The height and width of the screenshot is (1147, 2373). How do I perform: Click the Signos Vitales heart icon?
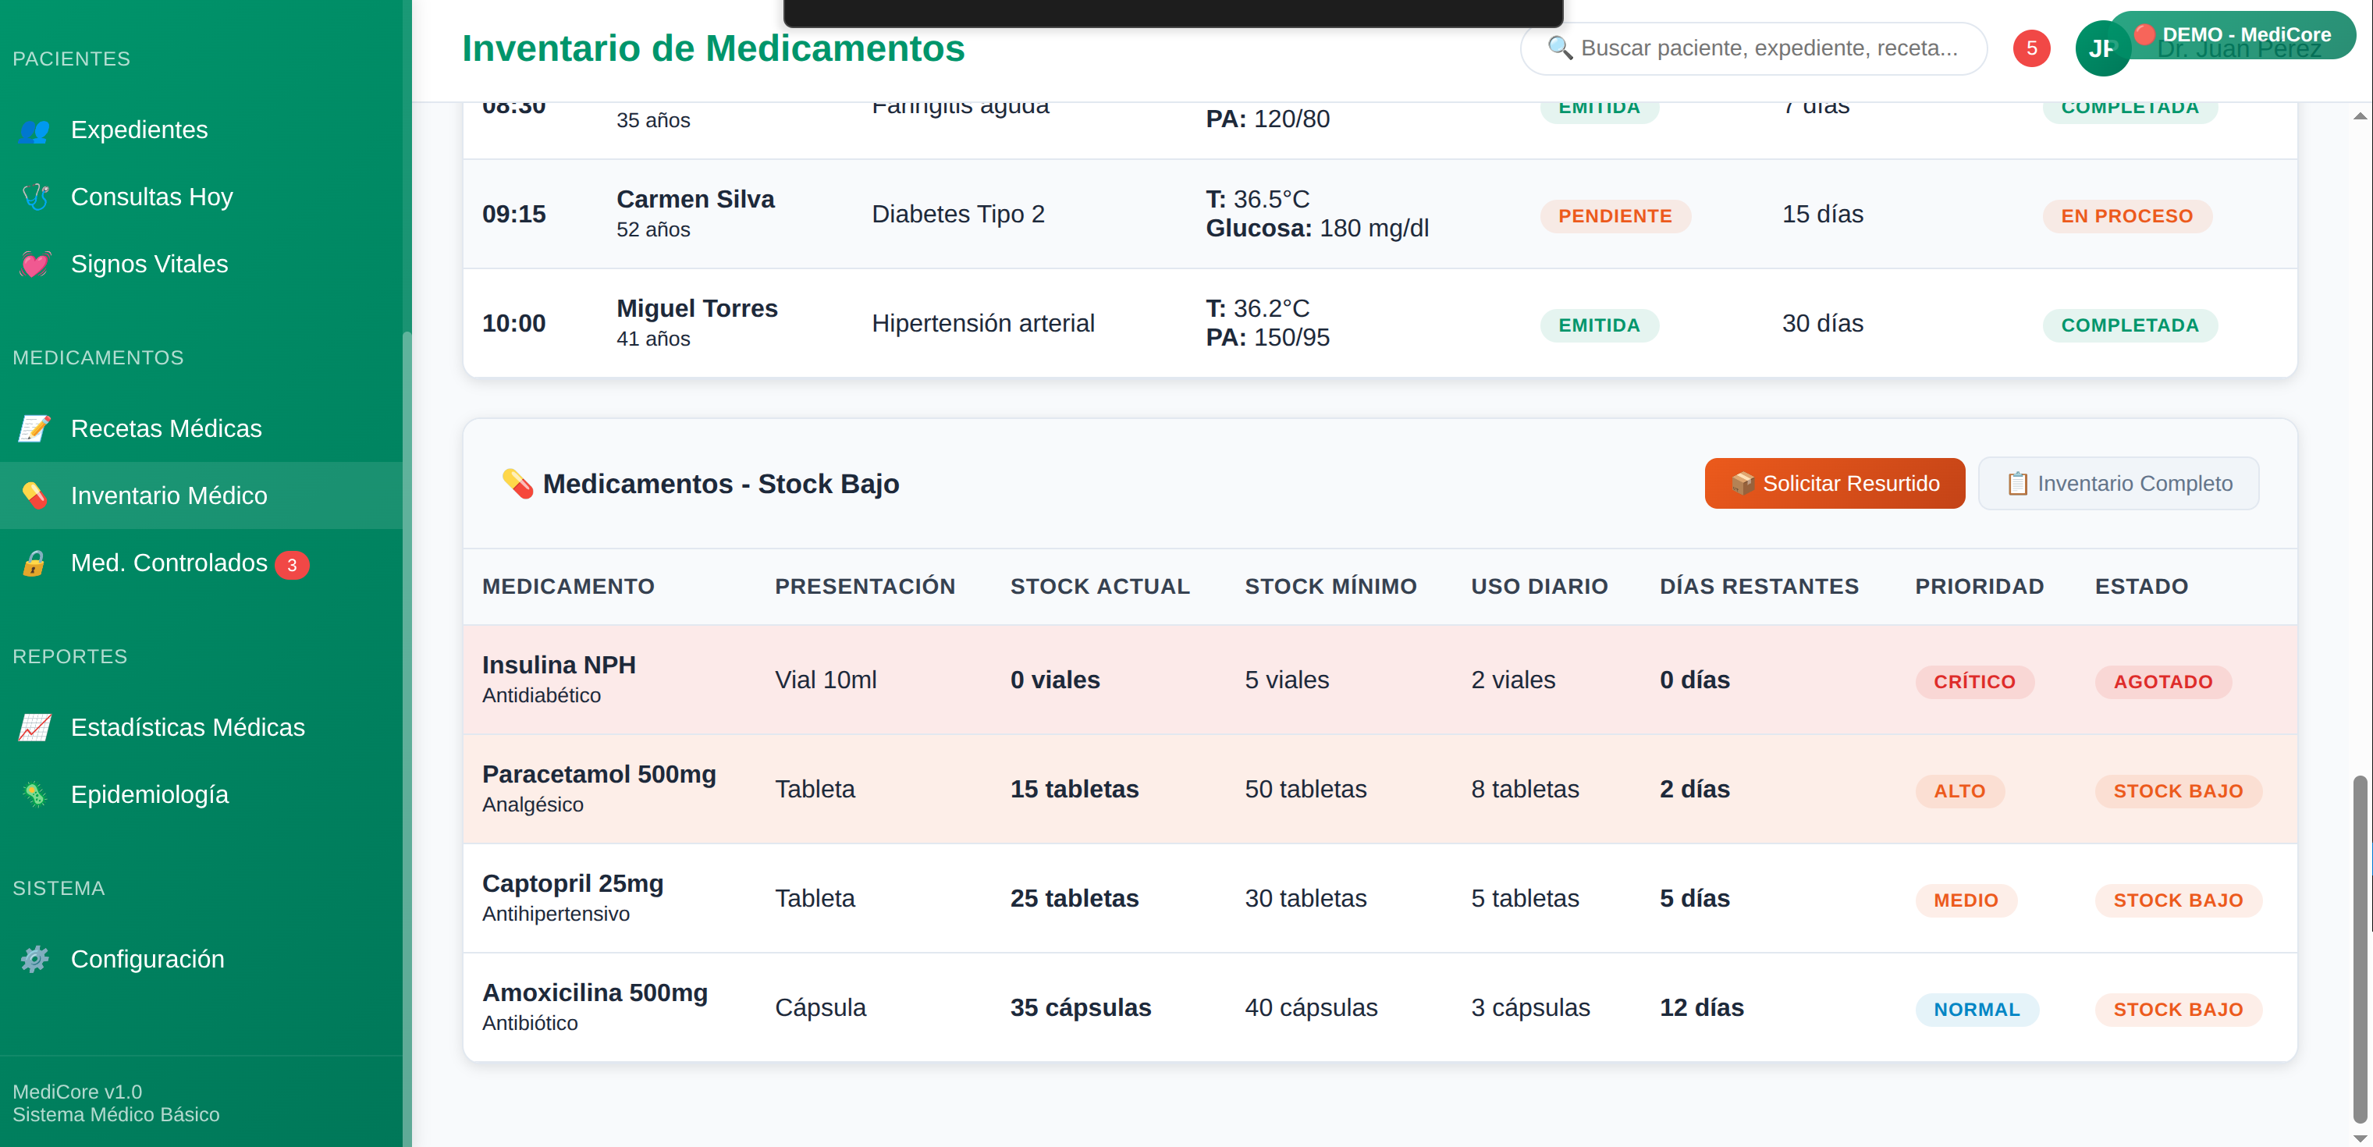35,265
